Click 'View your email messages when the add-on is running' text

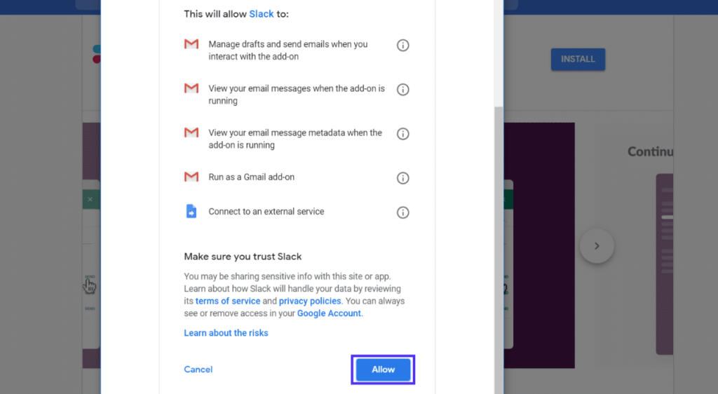coord(297,95)
